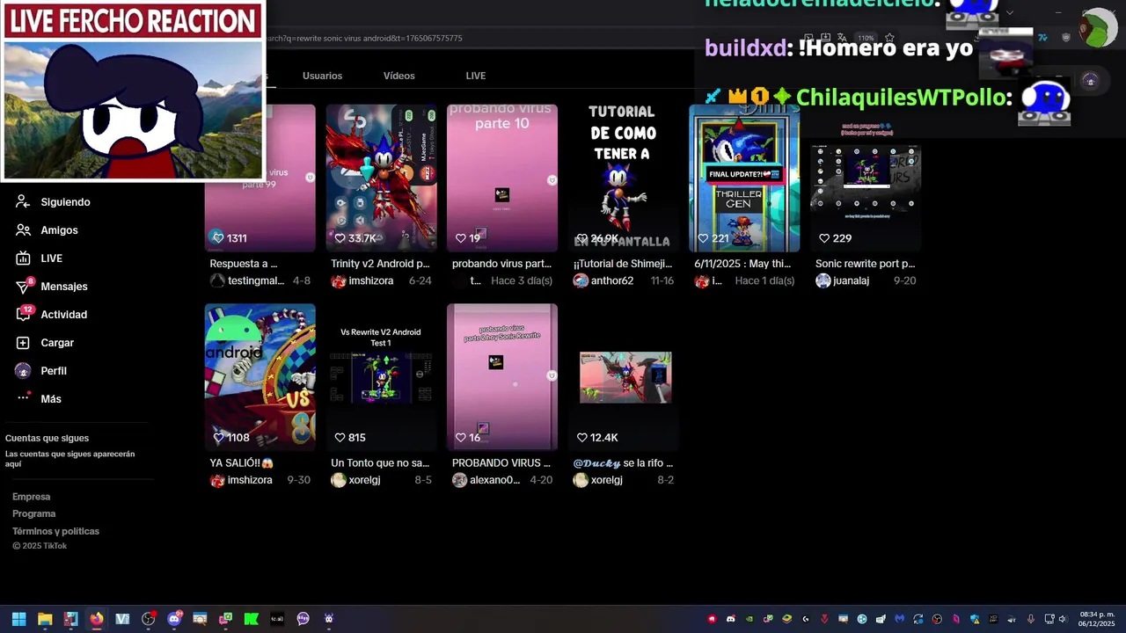
Task: Open the FINAL UPDATE Thriller Gen thumbnail
Action: tap(744, 178)
